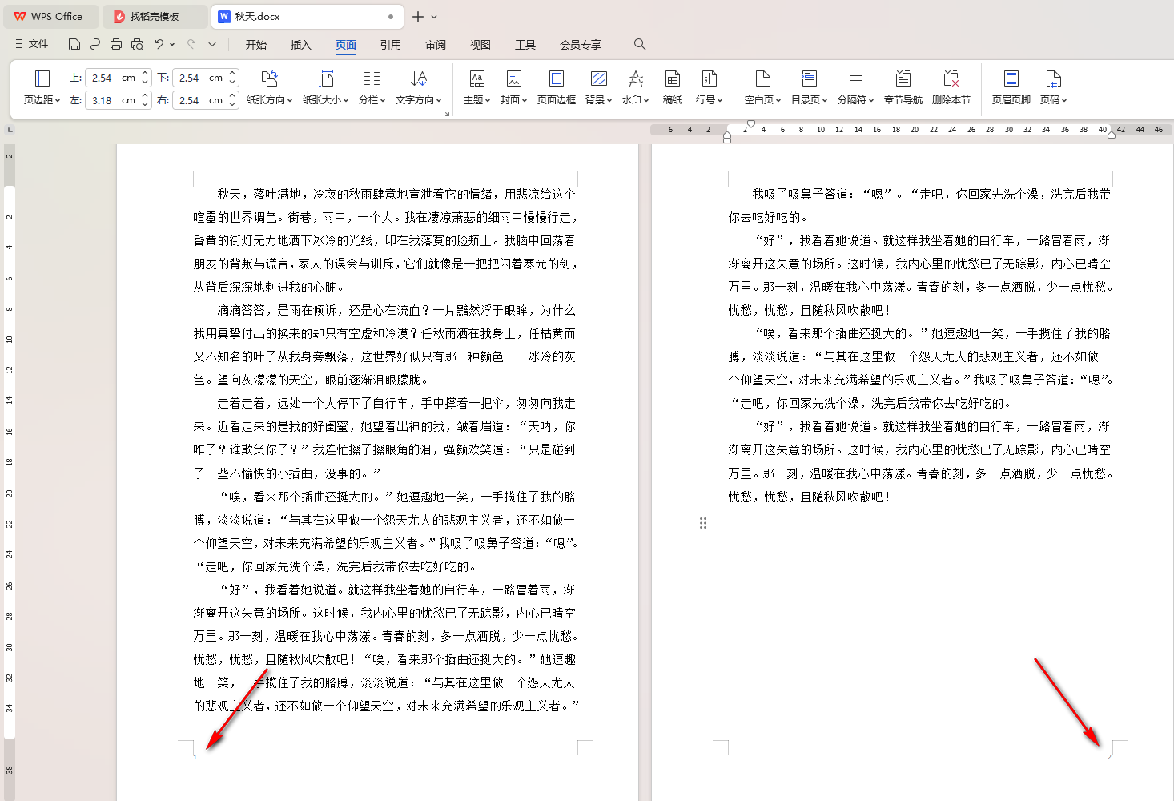The image size is (1174, 801).
Task: Adjust the left margin stepper arrows
Action: click(145, 100)
